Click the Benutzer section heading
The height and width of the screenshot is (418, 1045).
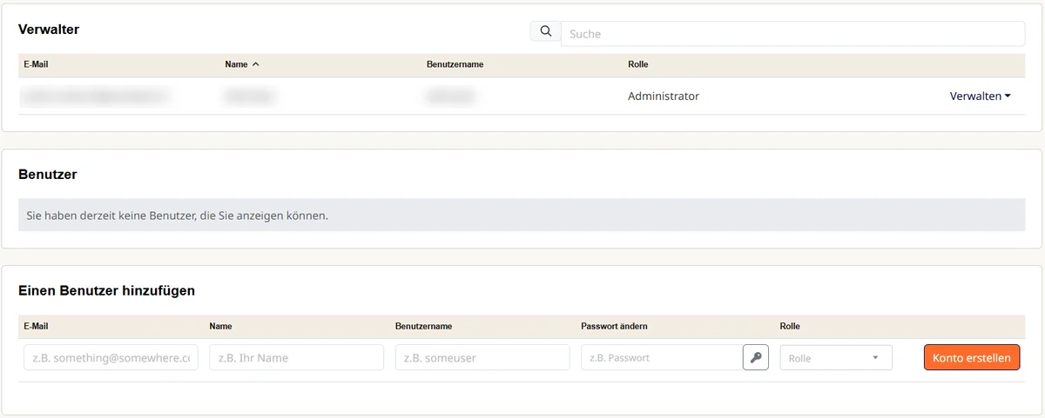coord(48,175)
